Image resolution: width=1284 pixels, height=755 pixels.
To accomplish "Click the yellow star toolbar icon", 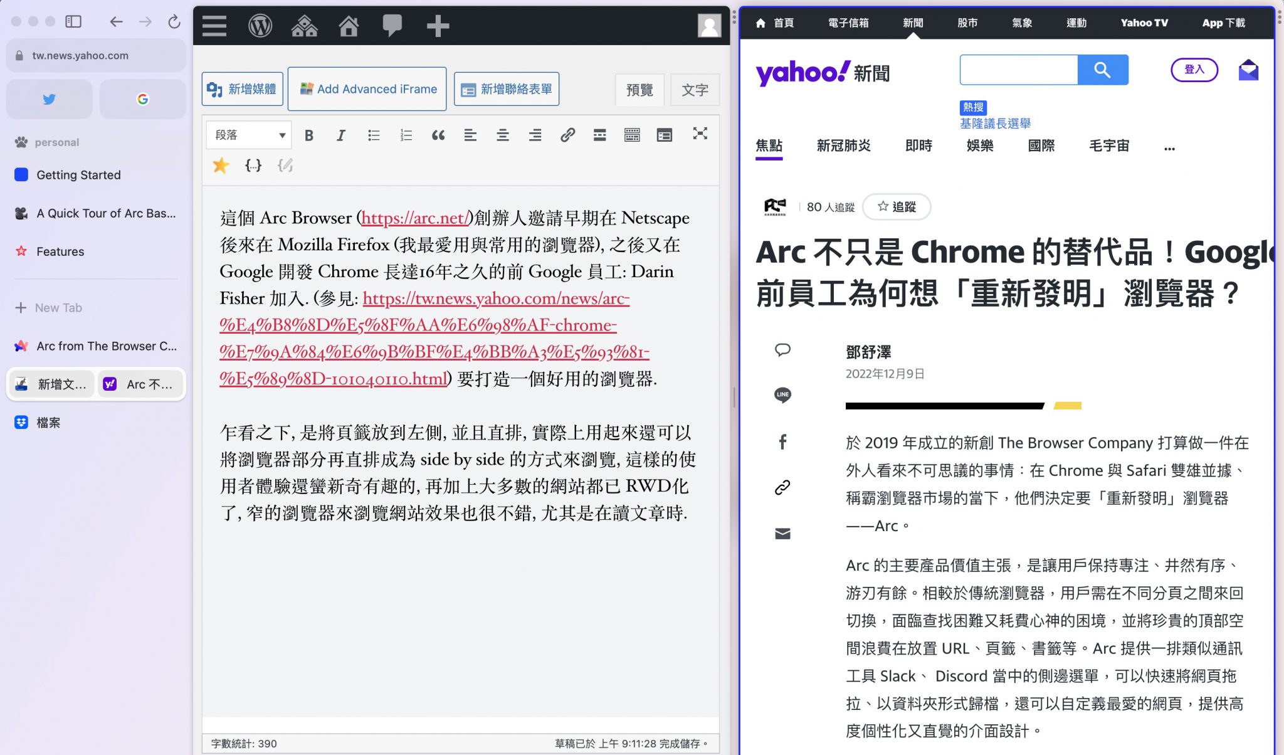I will (x=221, y=166).
